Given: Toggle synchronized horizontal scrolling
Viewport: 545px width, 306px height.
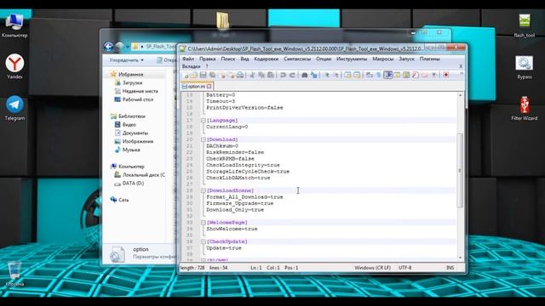Looking at the screenshot, I should tap(357, 75).
